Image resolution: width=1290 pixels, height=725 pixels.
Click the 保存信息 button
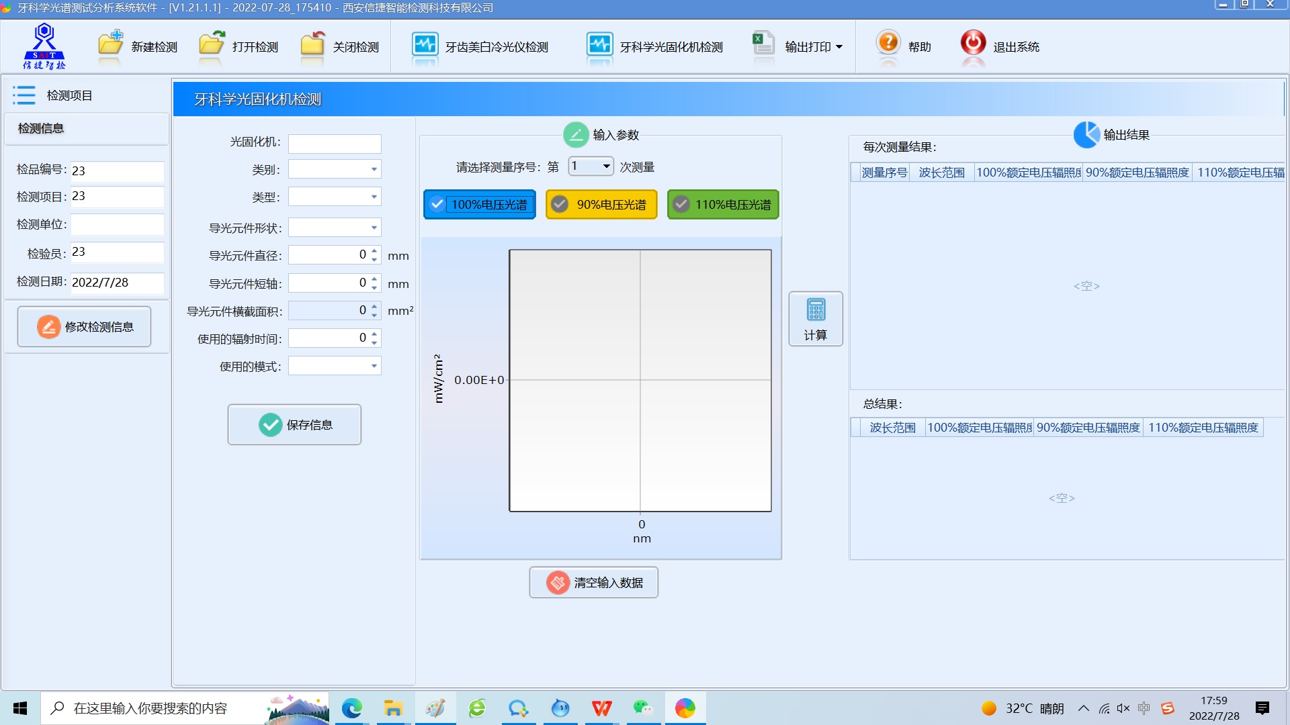click(x=294, y=425)
